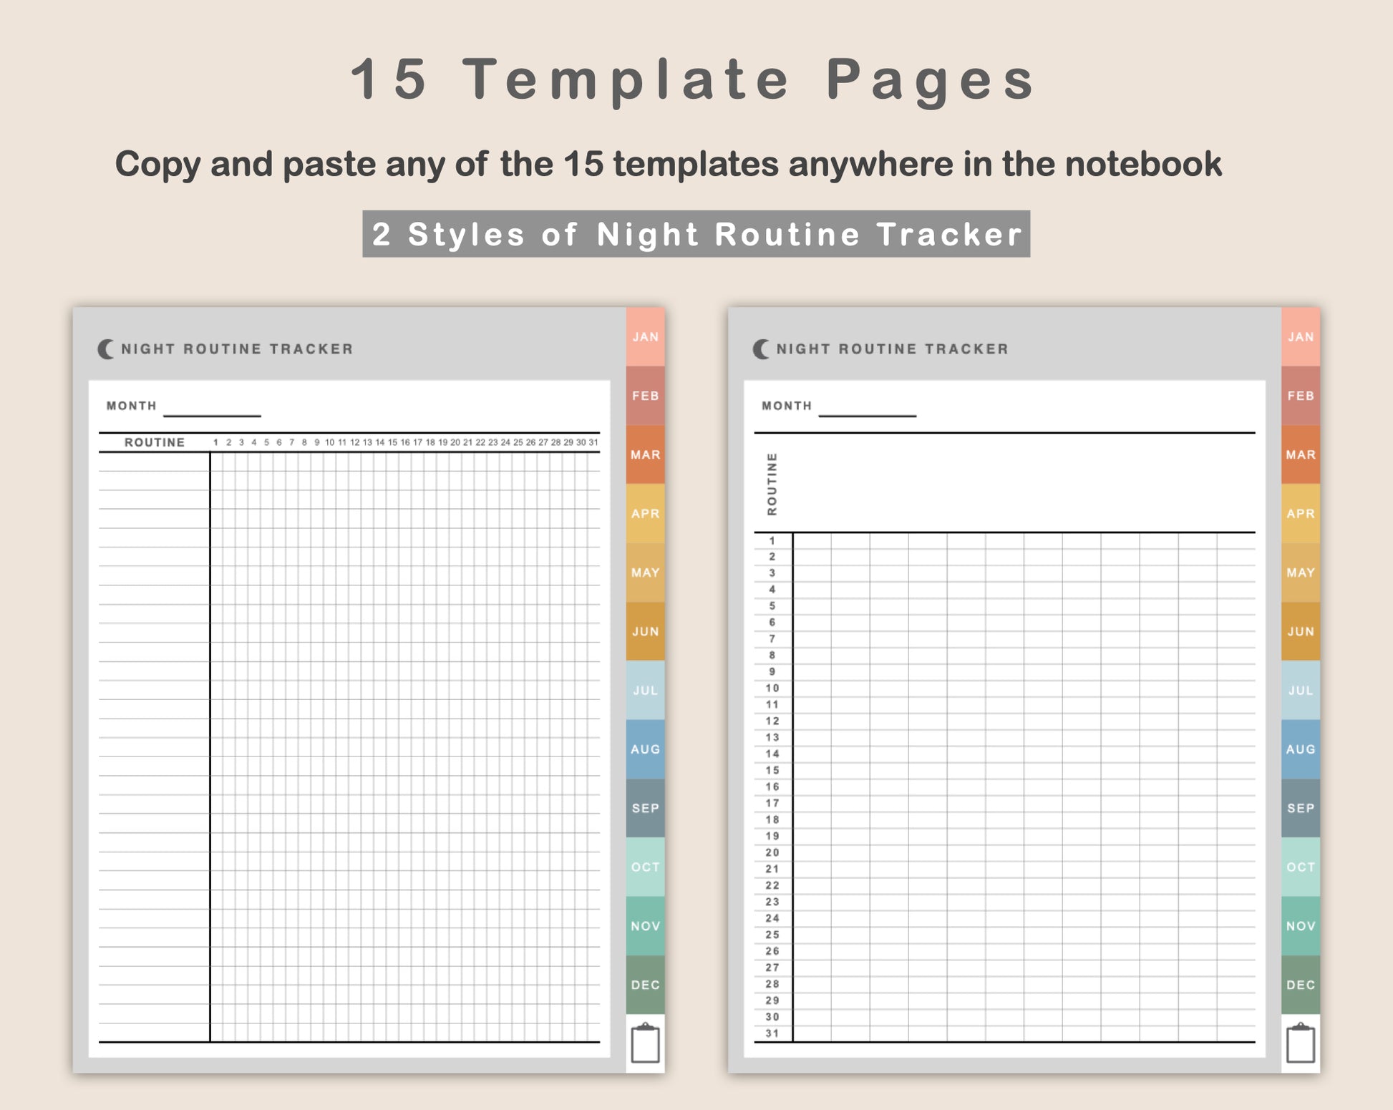
Task: Select the MAR tab on left planner
Action: (x=645, y=454)
